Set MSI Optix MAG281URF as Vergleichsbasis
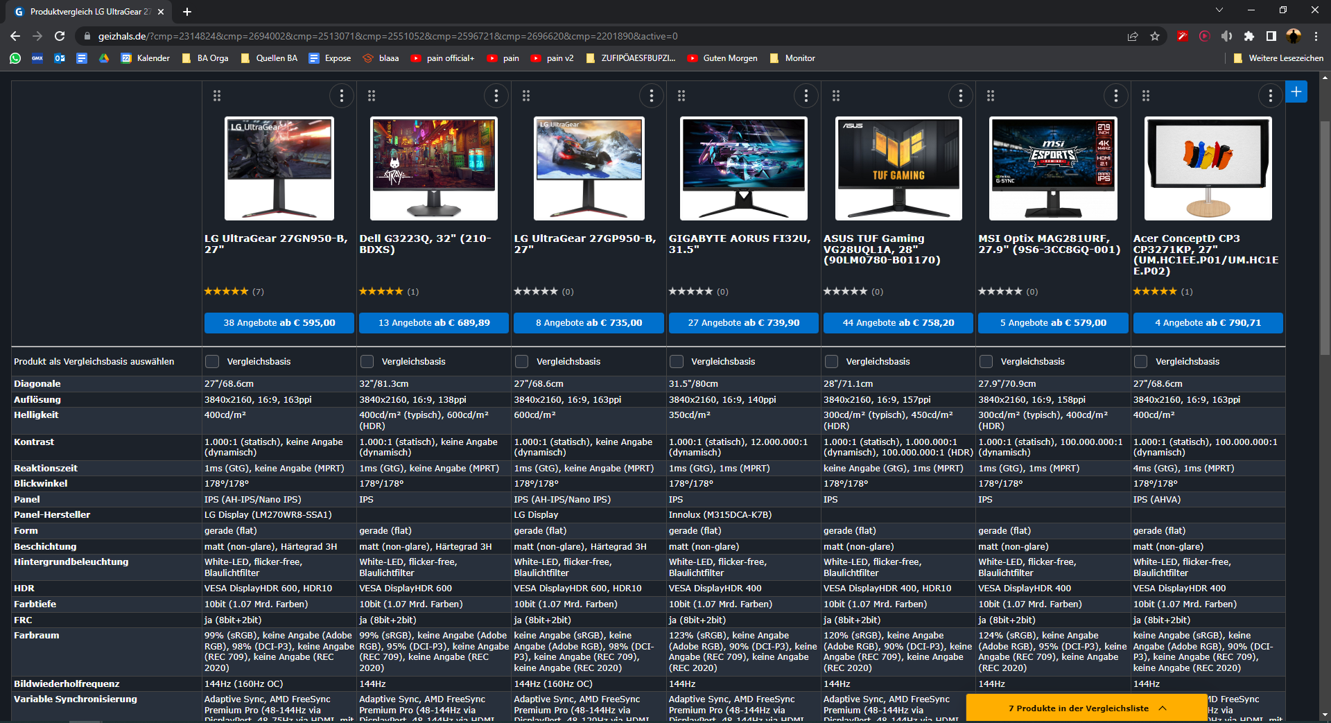 point(986,361)
